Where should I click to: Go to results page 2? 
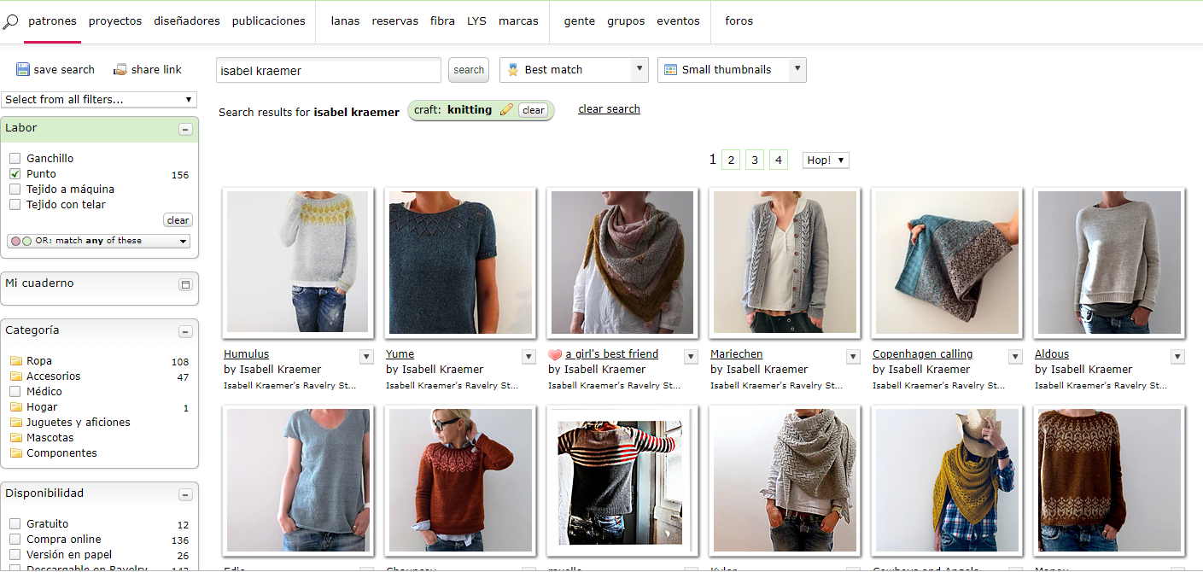coord(730,160)
